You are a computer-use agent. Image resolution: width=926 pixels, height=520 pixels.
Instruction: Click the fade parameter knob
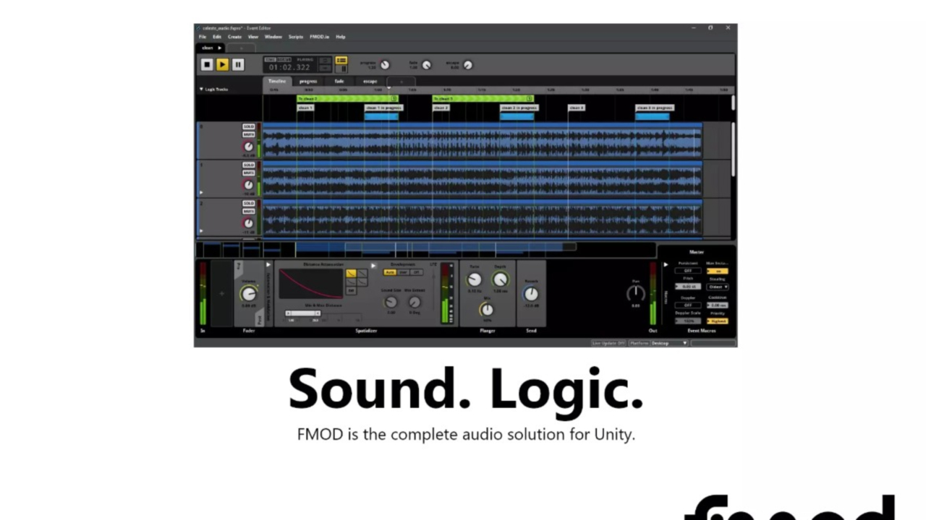[426, 65]
